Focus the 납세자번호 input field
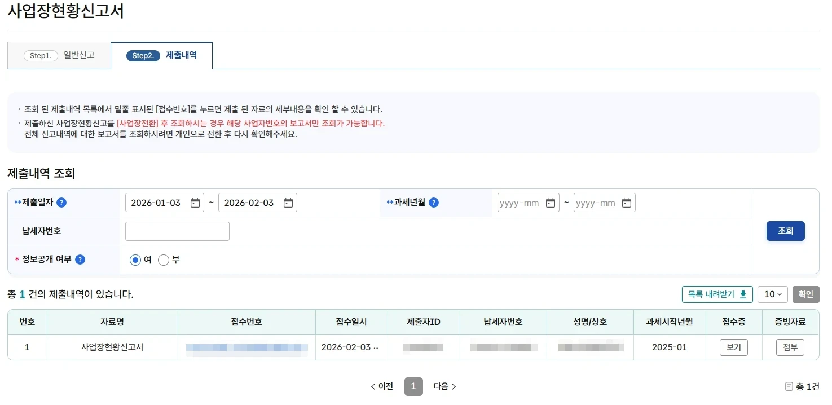This screenshot has height=405, width=832. coord(177,231)
